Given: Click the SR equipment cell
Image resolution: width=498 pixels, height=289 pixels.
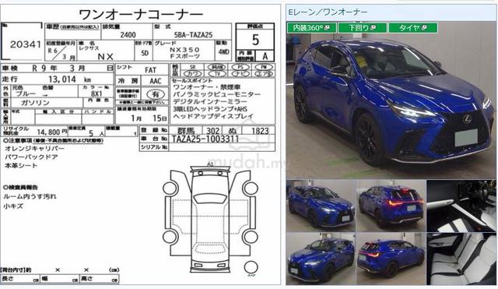Looking at the screenshot, I should click(192, 67).
